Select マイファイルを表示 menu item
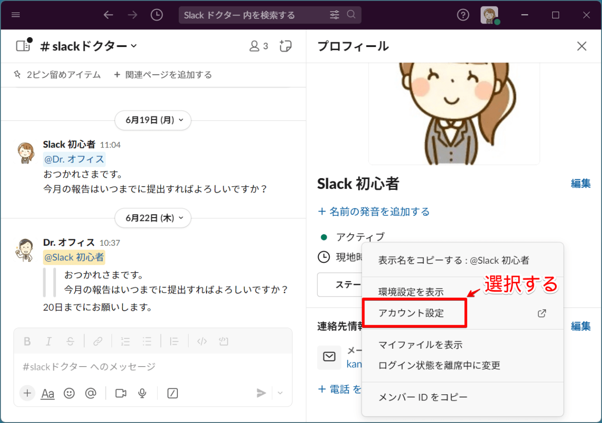Screen dimensions: 602x423 pyautogui.click(x=462, y=345)
